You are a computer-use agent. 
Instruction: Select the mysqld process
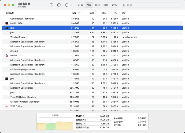pyautogui.click(x=93, y=51)
